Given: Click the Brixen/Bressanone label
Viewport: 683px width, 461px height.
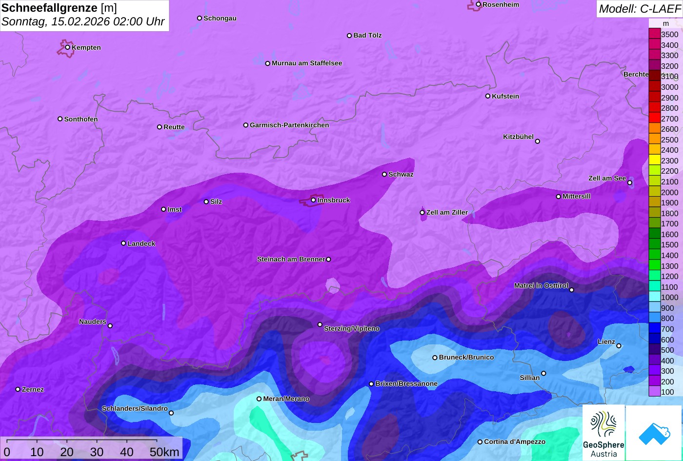Looking at the screenshot, I should pos(406,383).
